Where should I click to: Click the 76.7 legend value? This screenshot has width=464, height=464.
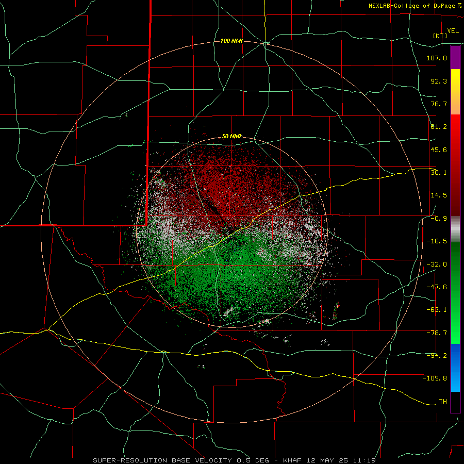[x=439, y=104]
